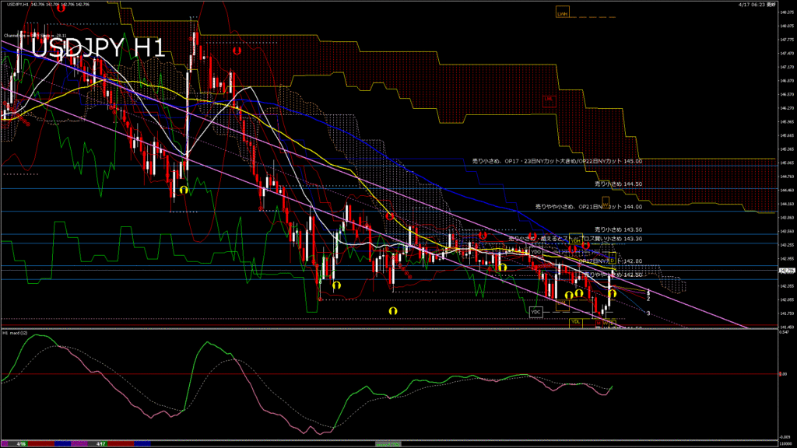Click the large USDJPY H1 title label
Viewport: 797px width, 448px height.
click(x=97, y=48)
